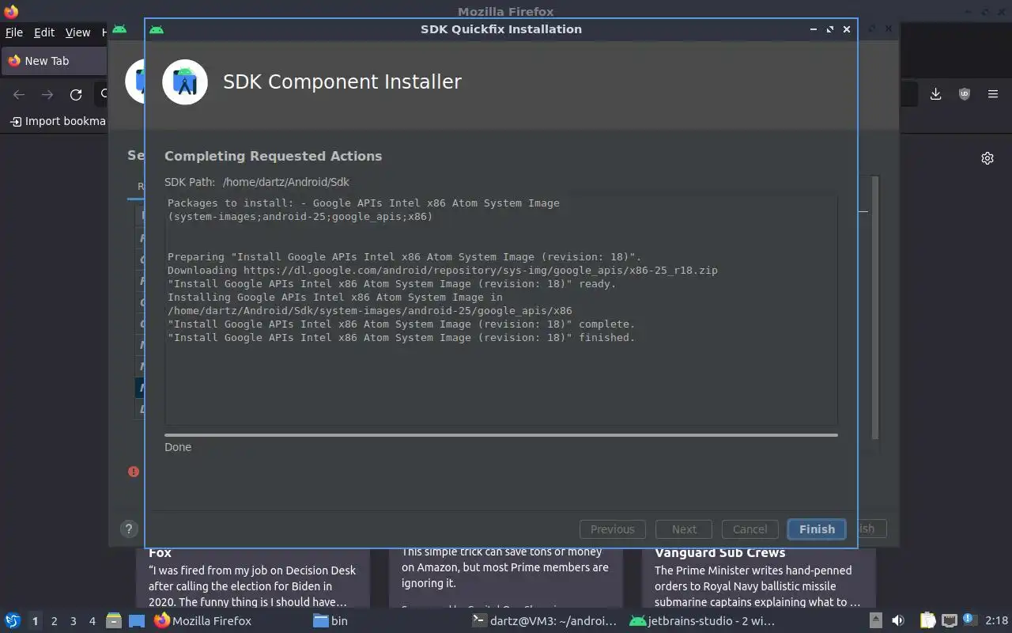
Task: Click the update notification tray icon
Action: pyautogui.click(x=969, y=621)
